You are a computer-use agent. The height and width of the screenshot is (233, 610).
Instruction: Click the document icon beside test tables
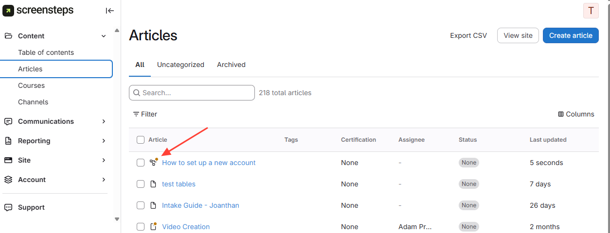[x=153, y=184]
